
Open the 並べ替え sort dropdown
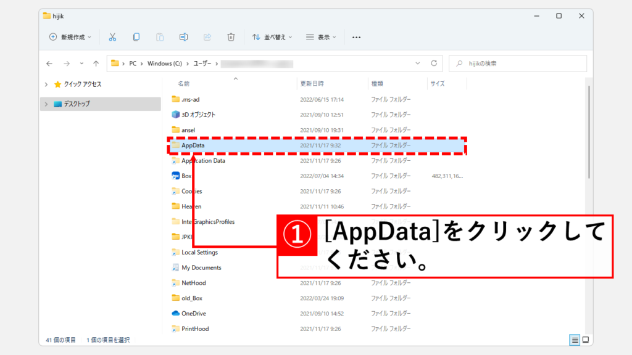point(272,37)
